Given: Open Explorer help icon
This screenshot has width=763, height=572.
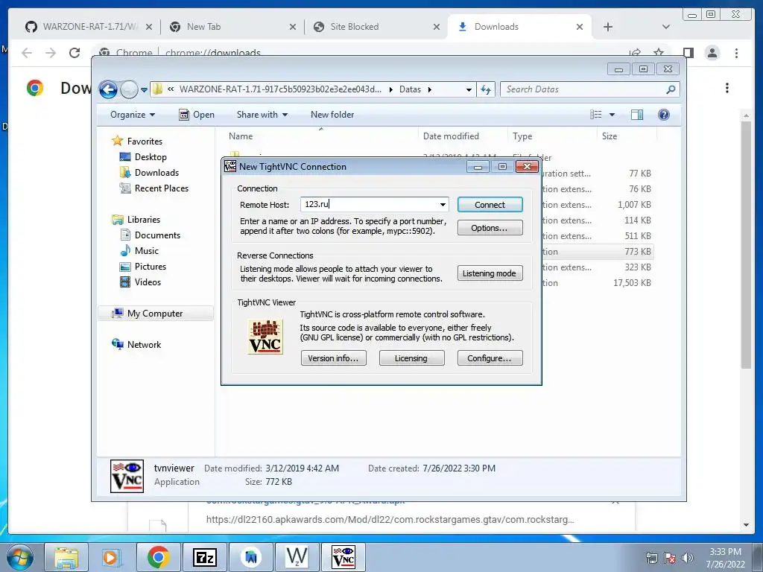Looking at the screenshot, I should click(664, 115).
